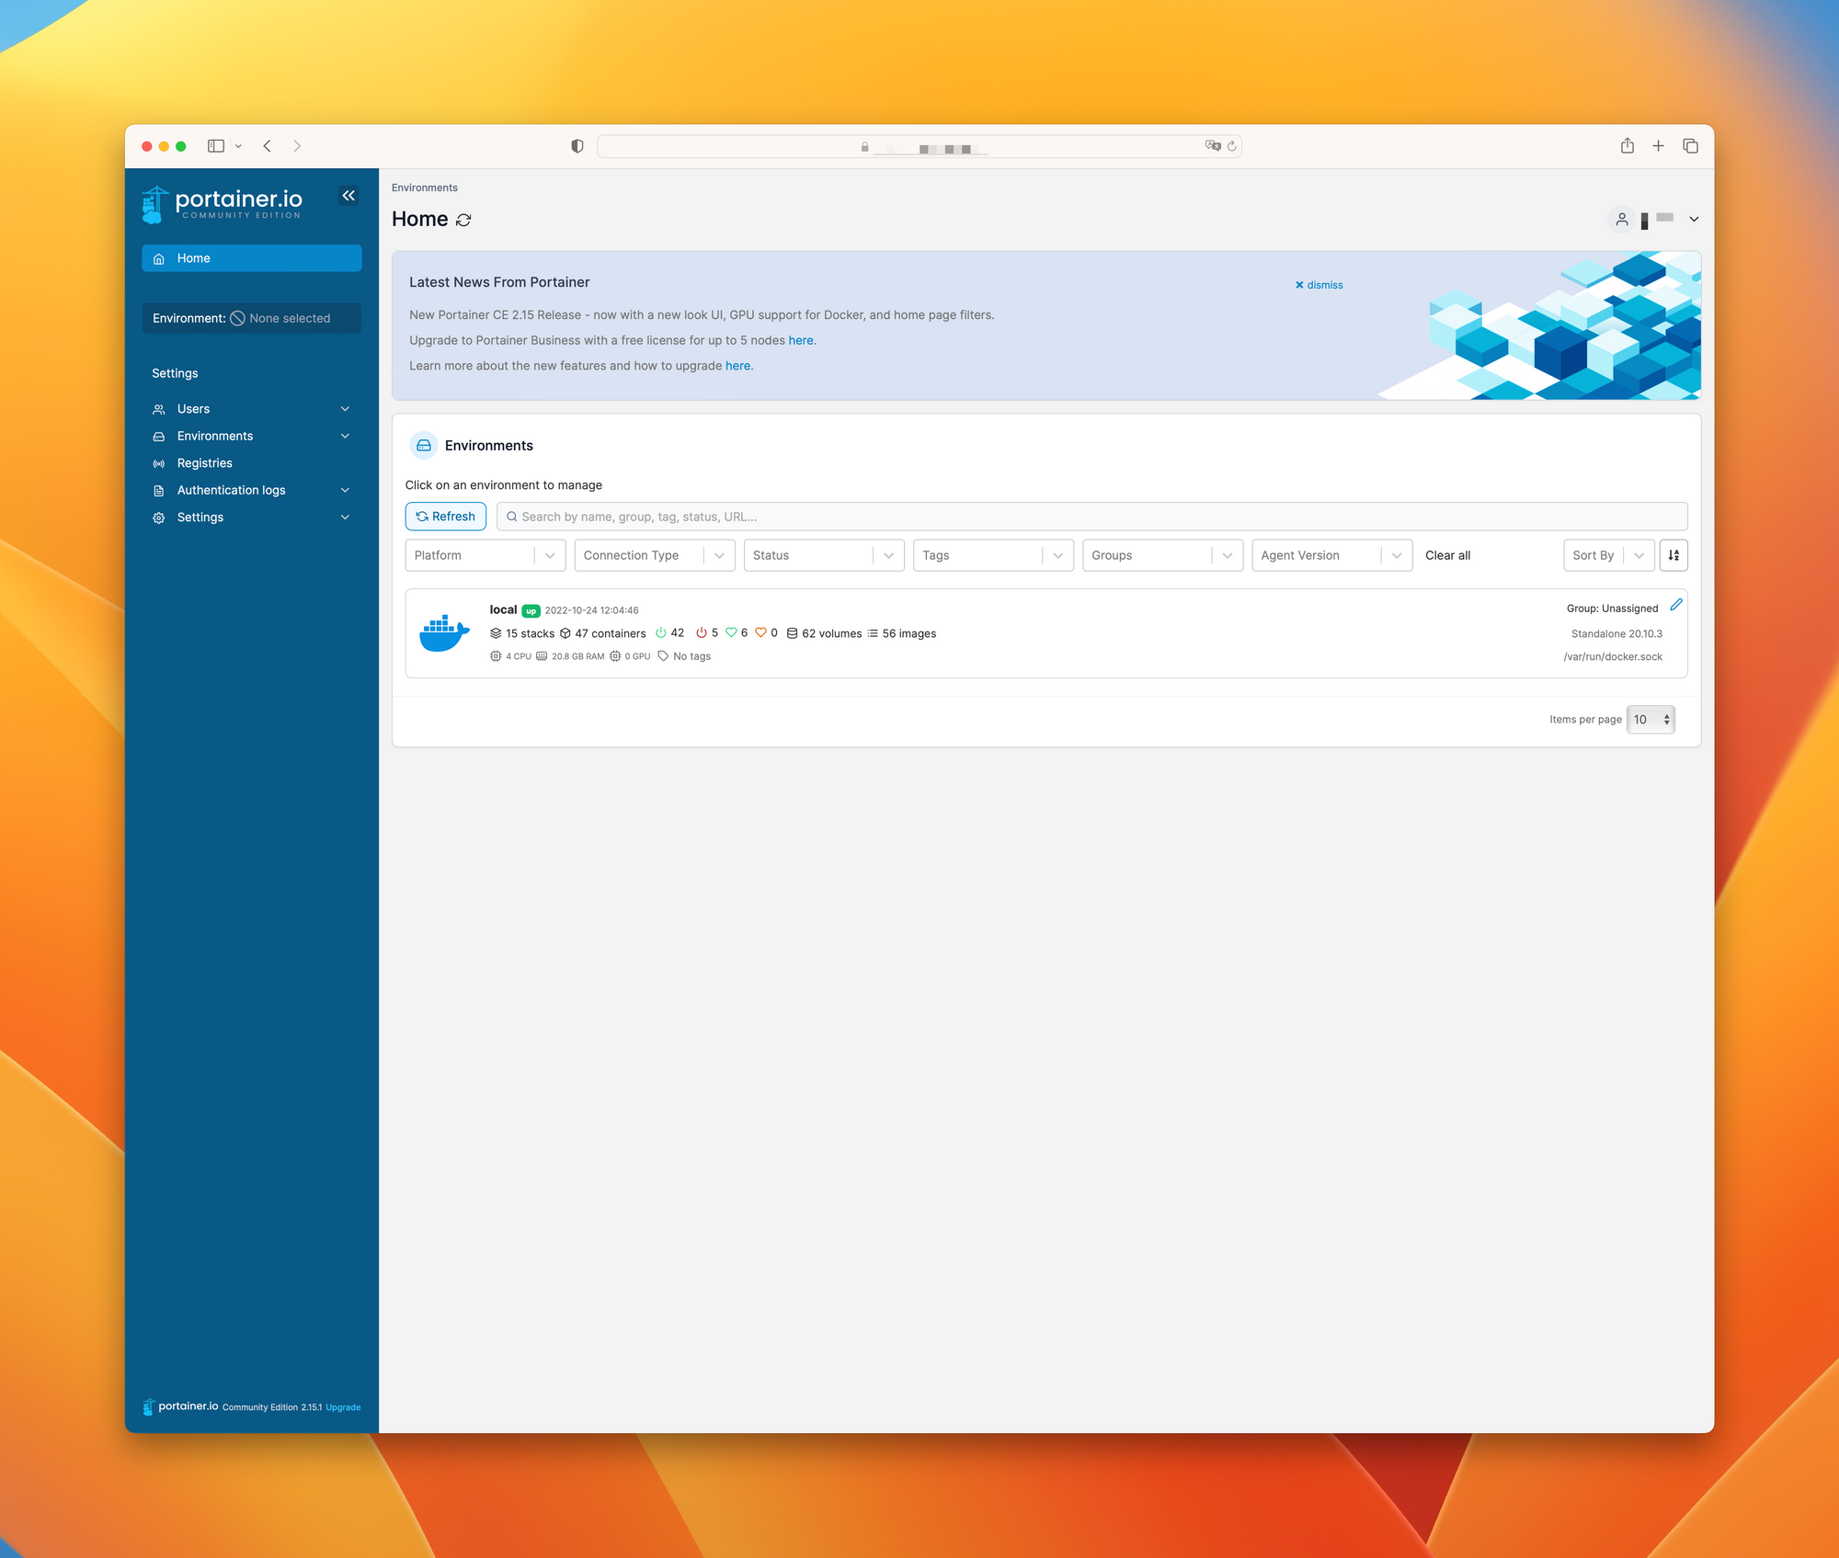Open the Sort By dropdown

click(1608, 555)
